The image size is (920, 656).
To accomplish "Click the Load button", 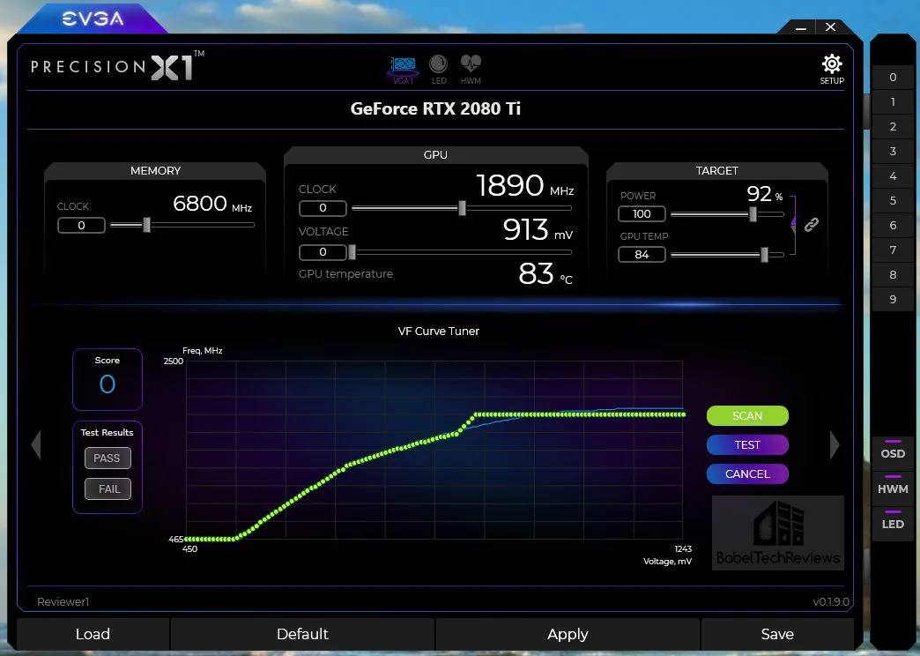I will (93, 634).
